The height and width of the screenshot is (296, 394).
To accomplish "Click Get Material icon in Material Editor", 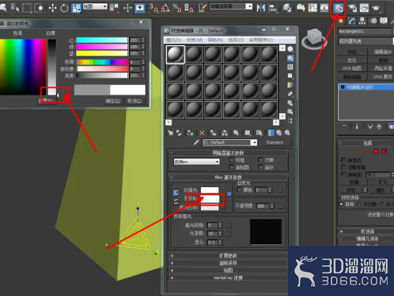I will [x=170, y=133].
